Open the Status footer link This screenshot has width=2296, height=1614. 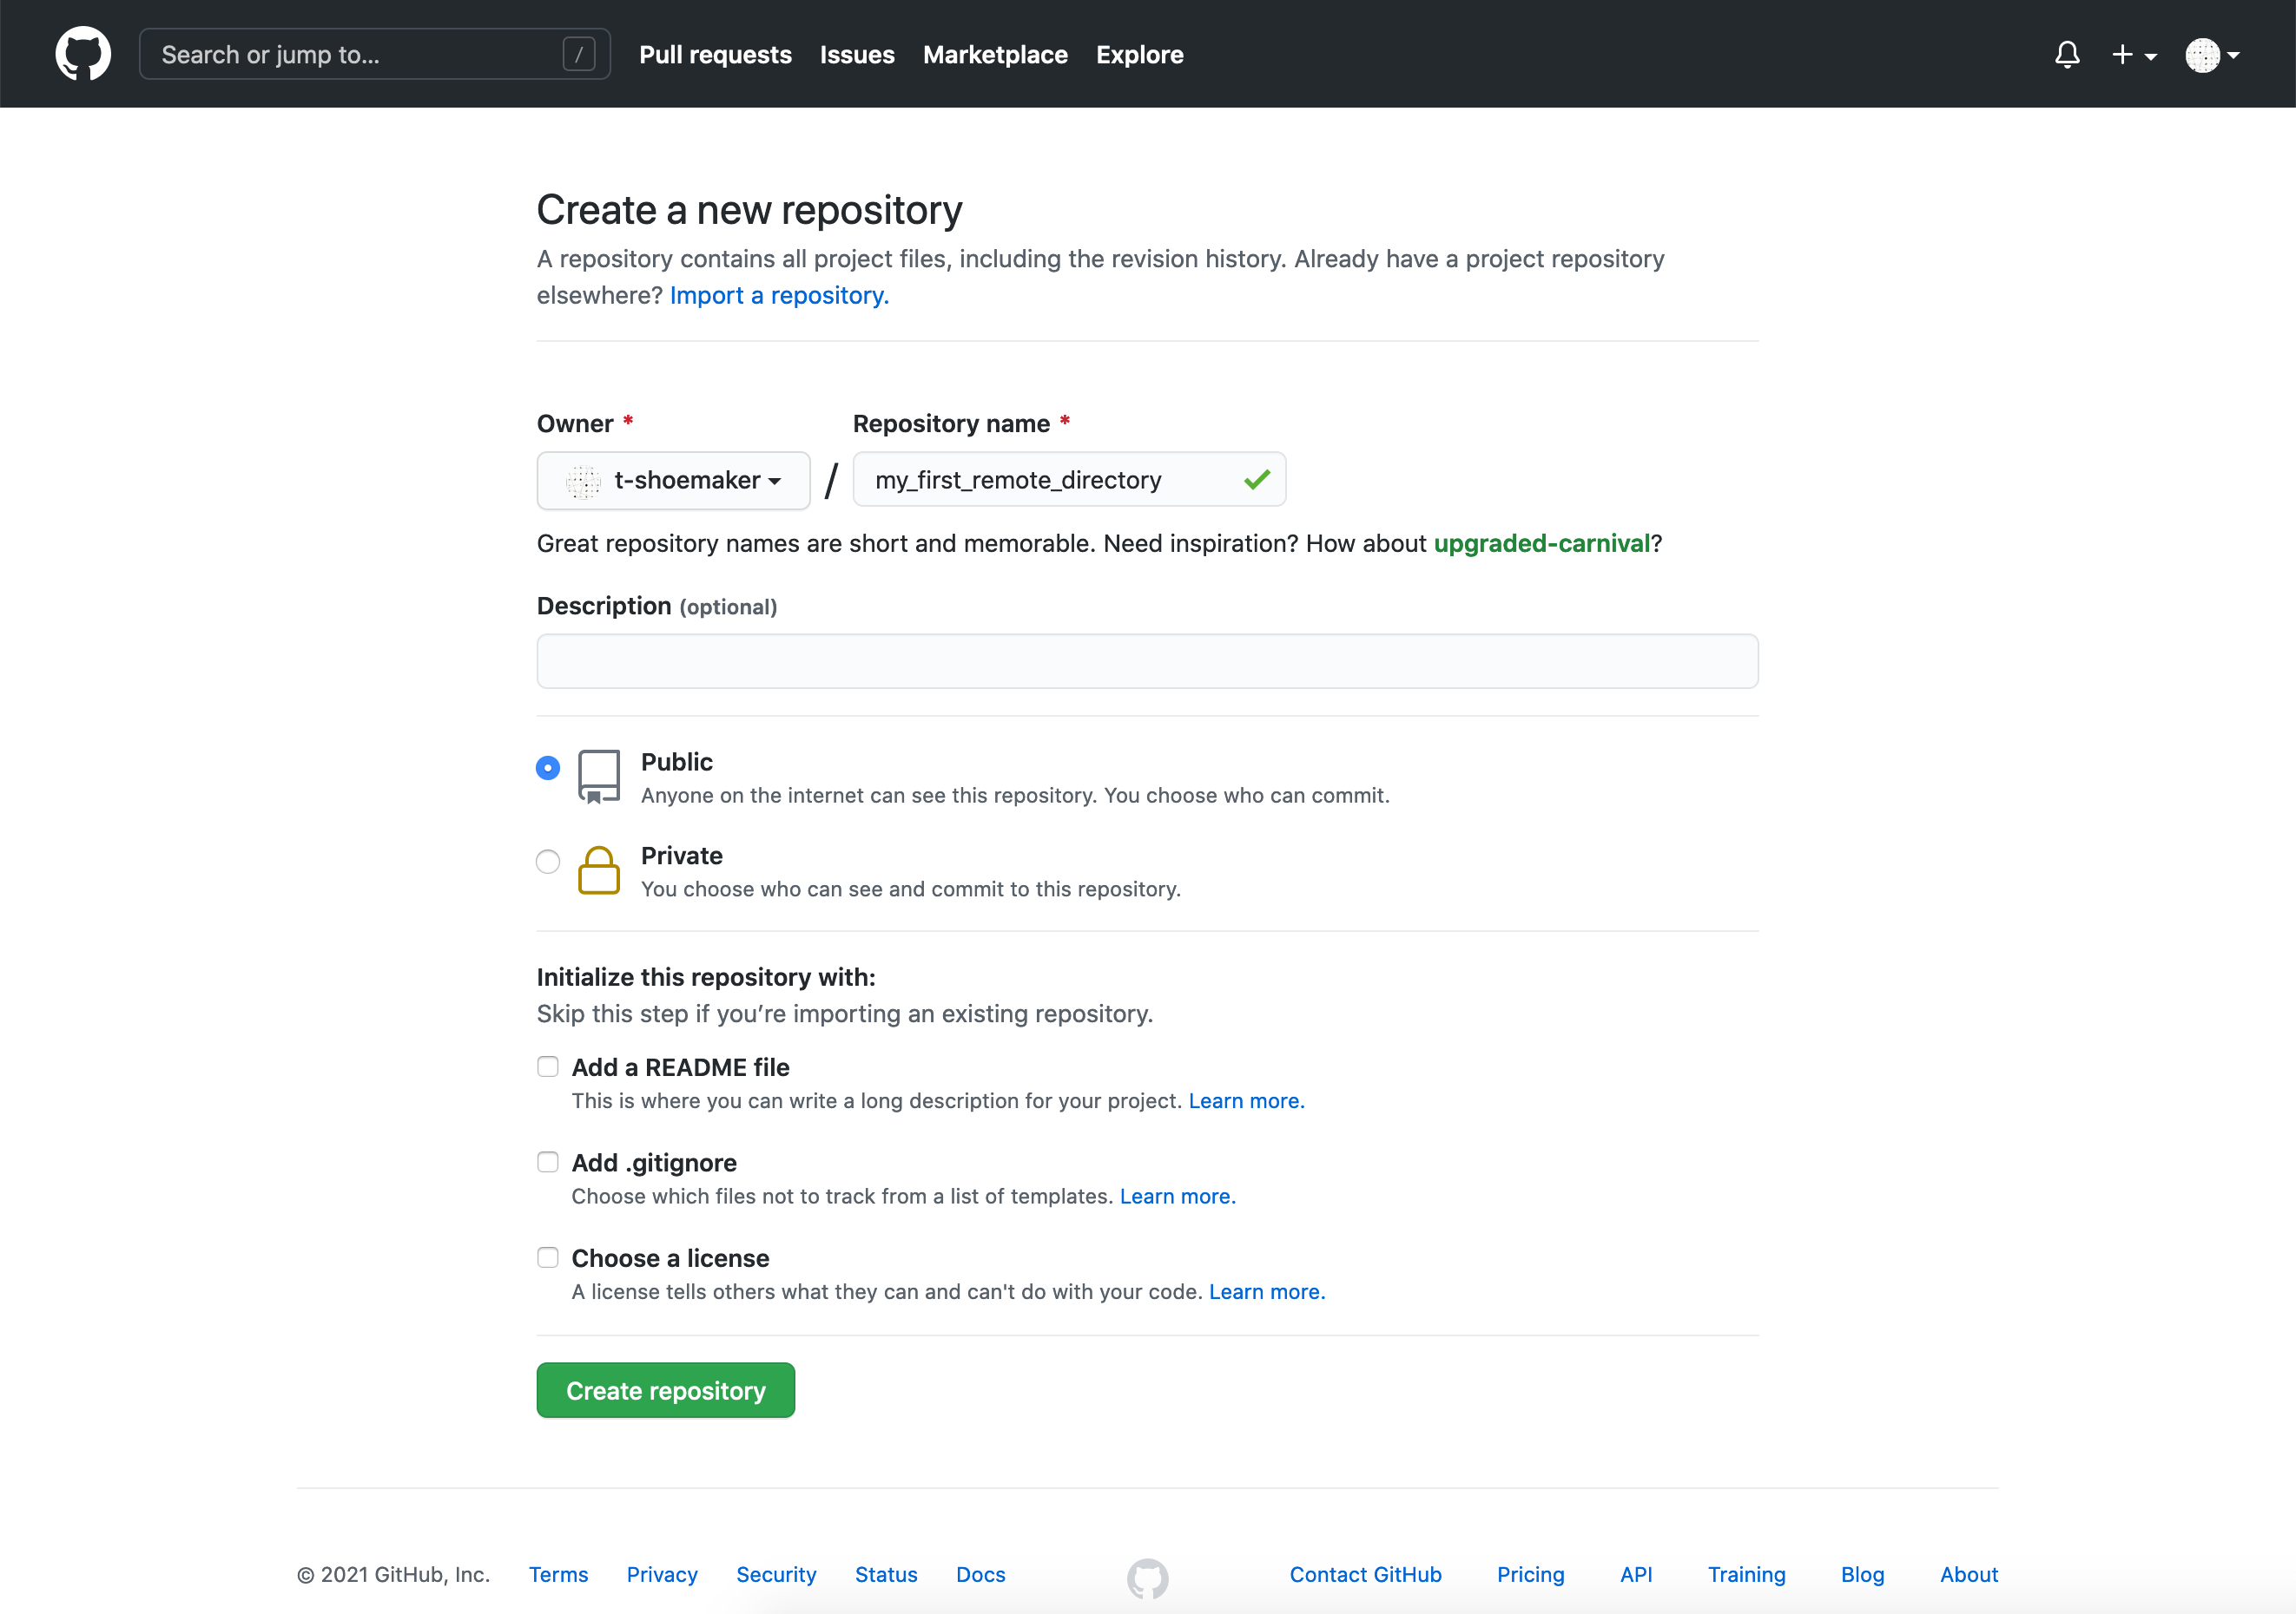(886, 1574)
